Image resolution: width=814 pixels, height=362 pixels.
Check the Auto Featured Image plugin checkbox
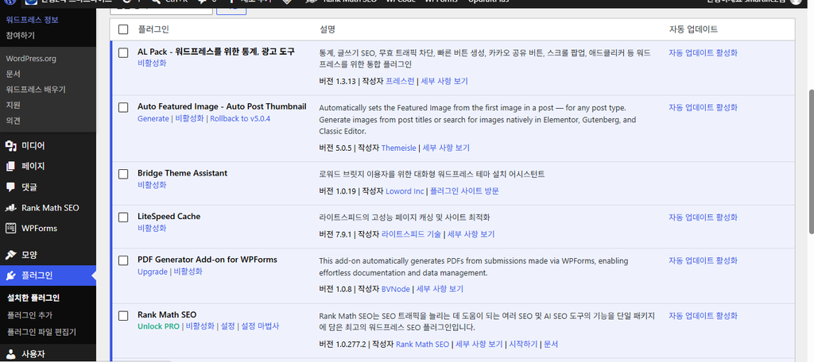tap(123, 107)
